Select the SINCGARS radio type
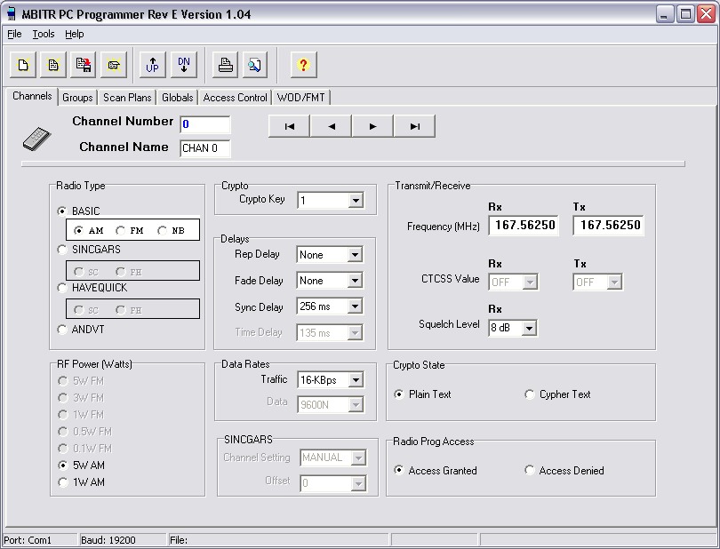This screenshot has height=549, width=720. [x=62, y=250]
